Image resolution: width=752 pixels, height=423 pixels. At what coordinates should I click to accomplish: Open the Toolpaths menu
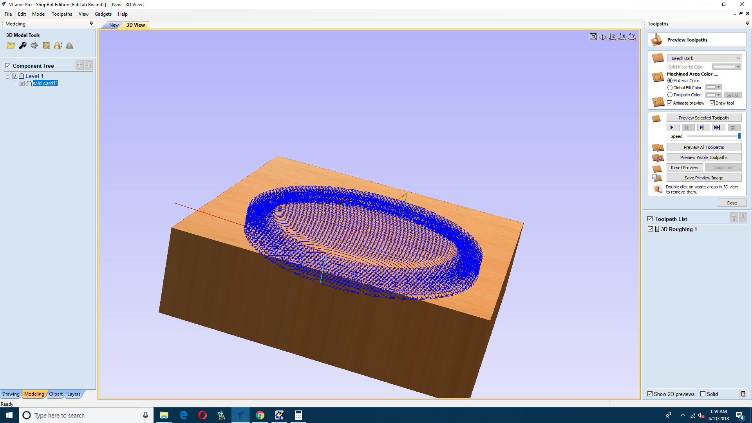(61, 14)
